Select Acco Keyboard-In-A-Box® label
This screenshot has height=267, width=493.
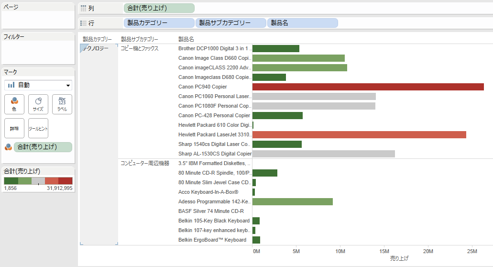[208, 192]
